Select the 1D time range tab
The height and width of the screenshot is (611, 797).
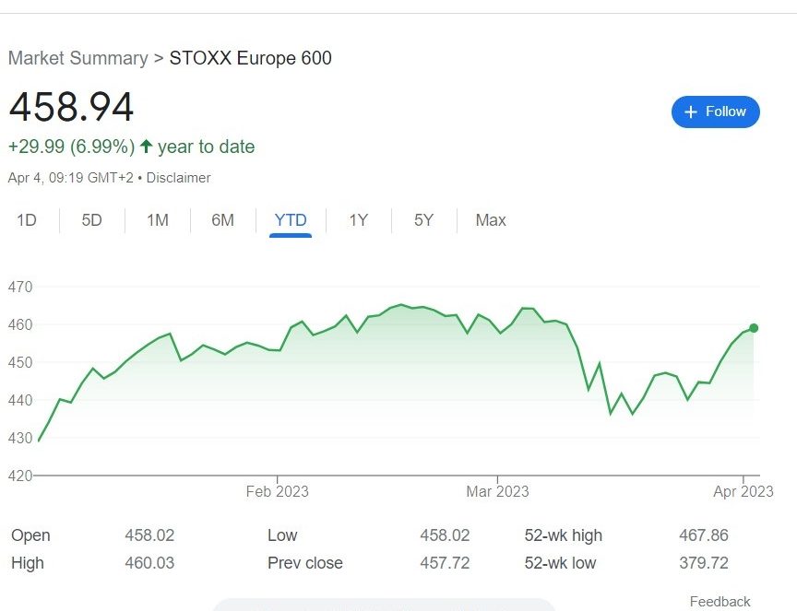click(27, 220)
